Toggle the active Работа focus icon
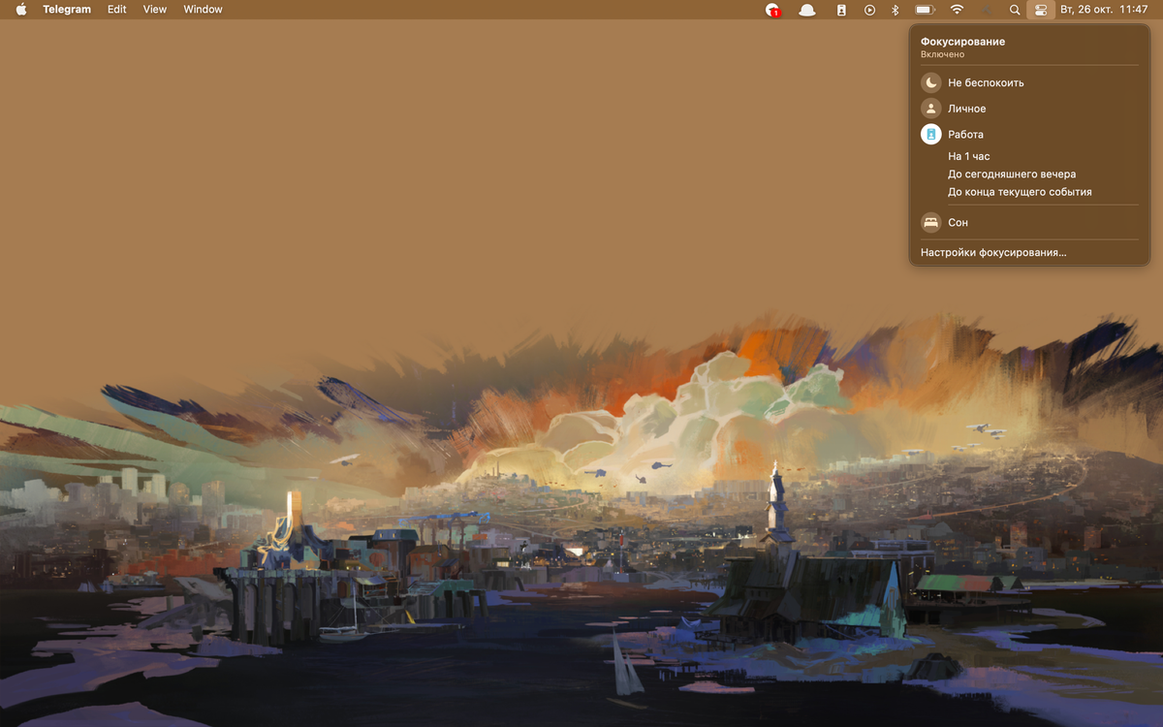Viewport: 1163px width, 727px height. pyautogui.click(x=931, y=135)
